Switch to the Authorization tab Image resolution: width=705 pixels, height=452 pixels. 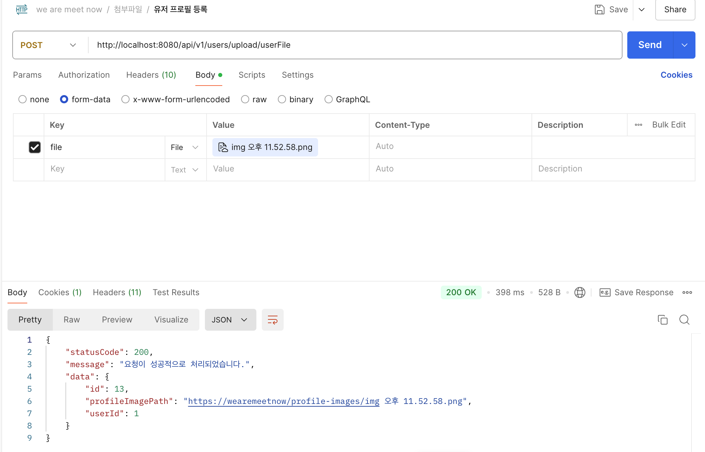(x=84, y=75)
